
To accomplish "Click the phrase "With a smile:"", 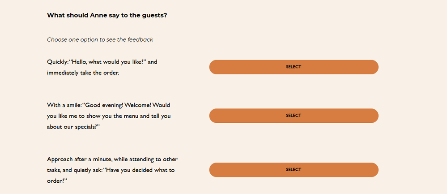I will tap(64, 105).
